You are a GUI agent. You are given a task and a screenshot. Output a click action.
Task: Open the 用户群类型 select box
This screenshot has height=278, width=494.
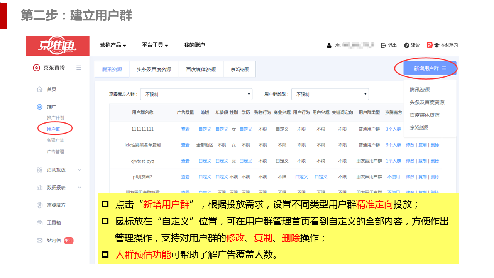tap(330, 94)
